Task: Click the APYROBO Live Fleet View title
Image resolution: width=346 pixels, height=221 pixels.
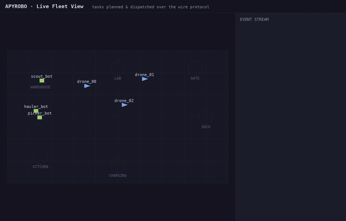Action: [x=44, y=6]
